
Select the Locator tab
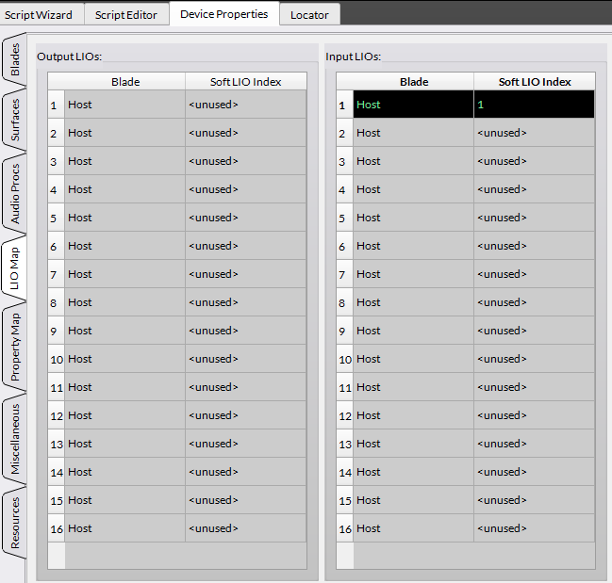pyautogui.click(x=309, y=14)
